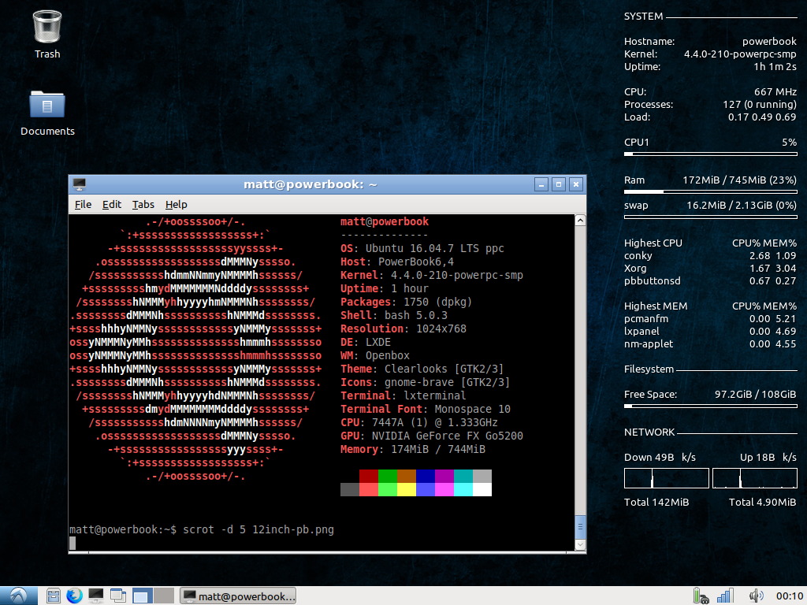Image resolution: width=807 pixels, height=605 pixels.
Task: Launch the file manager from panel
Action: (x=54, y=596)
